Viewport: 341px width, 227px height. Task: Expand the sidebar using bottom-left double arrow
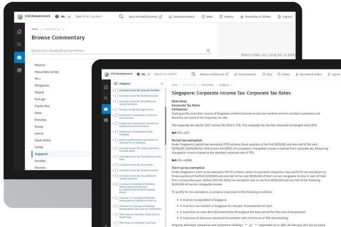[106, 225]
